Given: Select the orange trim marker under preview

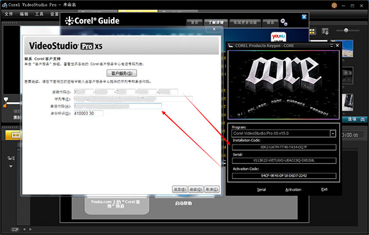Looking at the screenshot, I should click(5, 105).
